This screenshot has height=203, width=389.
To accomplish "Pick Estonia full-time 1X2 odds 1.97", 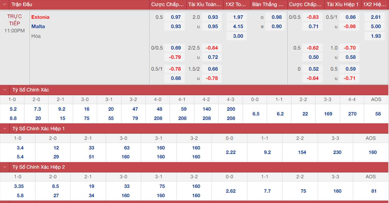I will 238,17.
